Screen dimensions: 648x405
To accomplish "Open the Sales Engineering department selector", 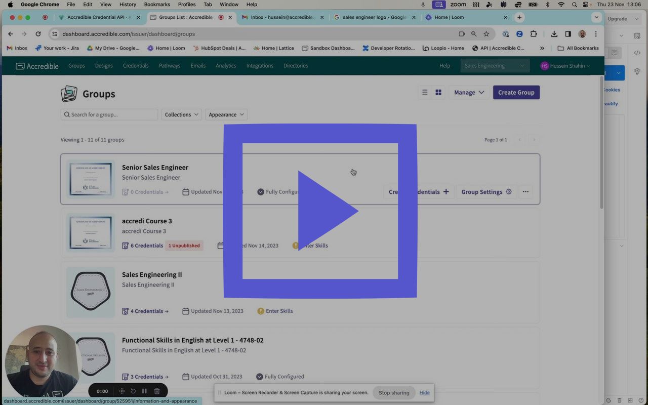I will coord(495,66).
